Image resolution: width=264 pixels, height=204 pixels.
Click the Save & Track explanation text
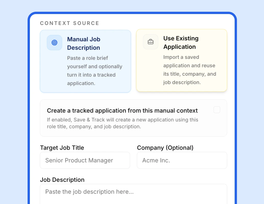click(x=122, y=123)
